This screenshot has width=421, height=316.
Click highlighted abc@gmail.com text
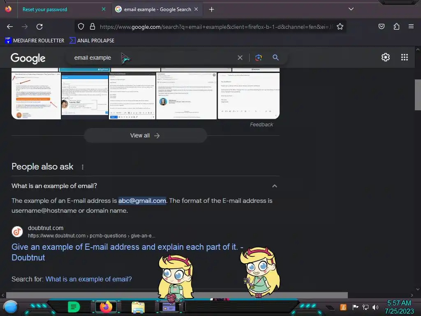pyautogui.click(x=142, y=201)
